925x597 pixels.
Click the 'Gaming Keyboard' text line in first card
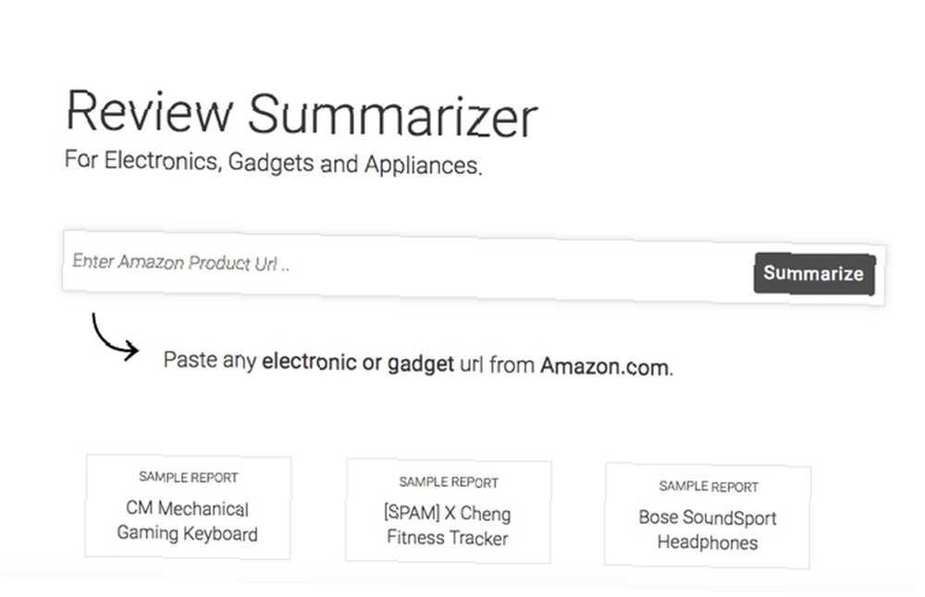(x=187, y=533)
